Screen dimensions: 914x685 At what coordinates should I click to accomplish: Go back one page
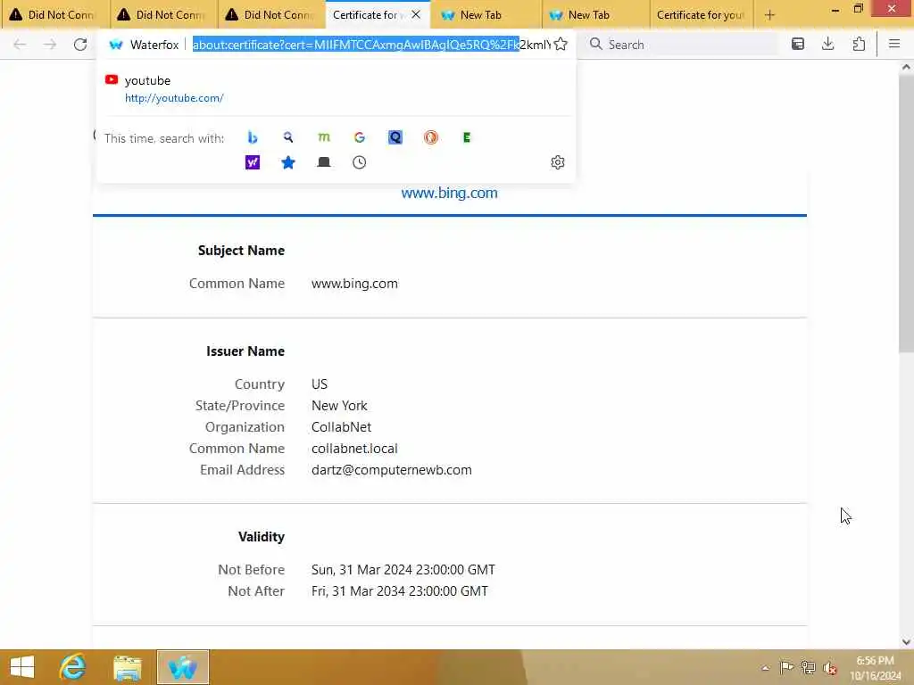click(20, 45)
